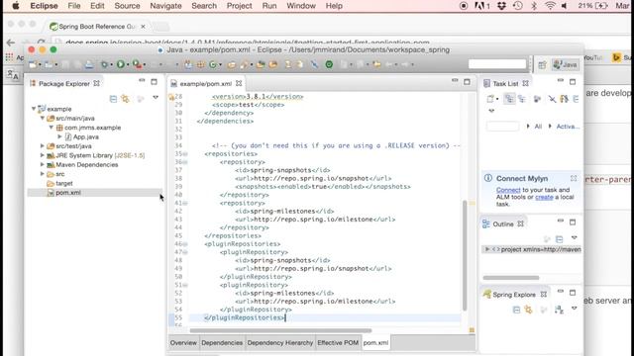Expand JRE System Library node
634x356 pixels.
pyautogui.click(x=42, y=155)
